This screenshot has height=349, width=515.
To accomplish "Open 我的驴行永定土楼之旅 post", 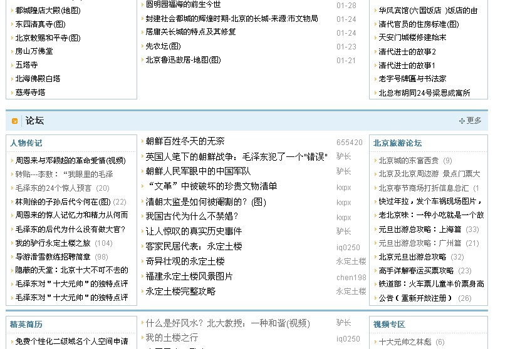I will 53,243.
